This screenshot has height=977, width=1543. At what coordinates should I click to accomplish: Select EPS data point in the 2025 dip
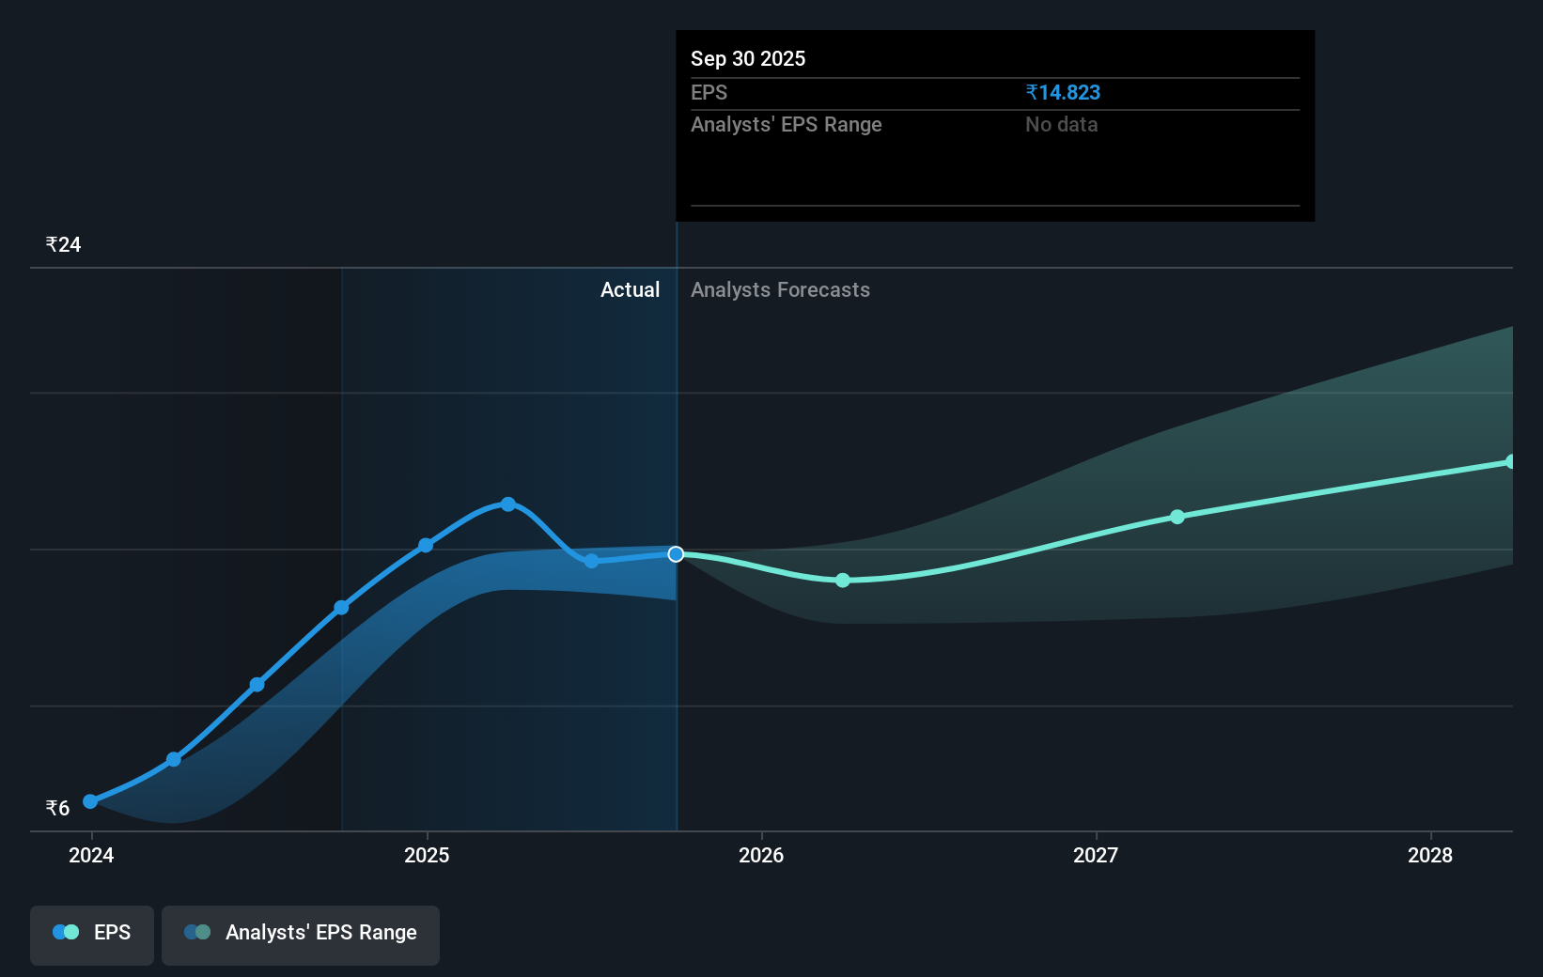tap(591, 561)
